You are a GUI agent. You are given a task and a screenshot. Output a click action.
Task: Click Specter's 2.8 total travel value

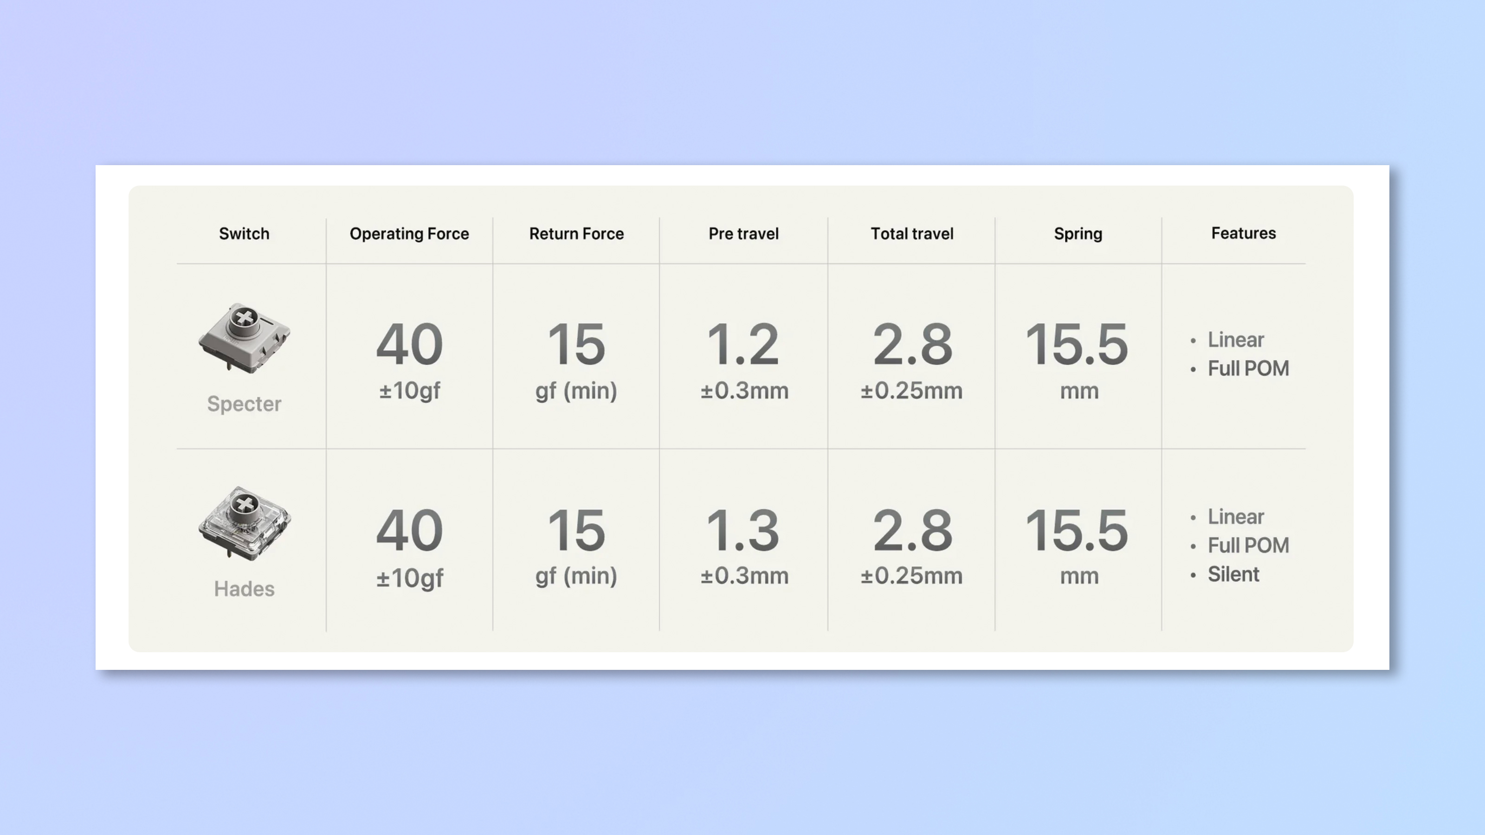912,345
